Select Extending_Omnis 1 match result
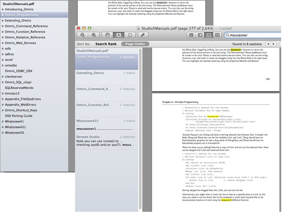The image size is (282, 212). (x=106, y=78)
